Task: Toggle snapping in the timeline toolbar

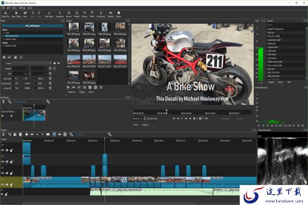Action: [54, 134]
